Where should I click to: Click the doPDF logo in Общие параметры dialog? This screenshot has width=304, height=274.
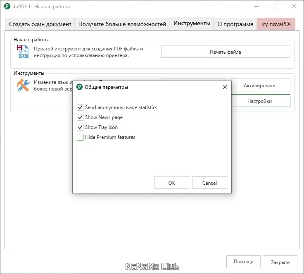79,87
